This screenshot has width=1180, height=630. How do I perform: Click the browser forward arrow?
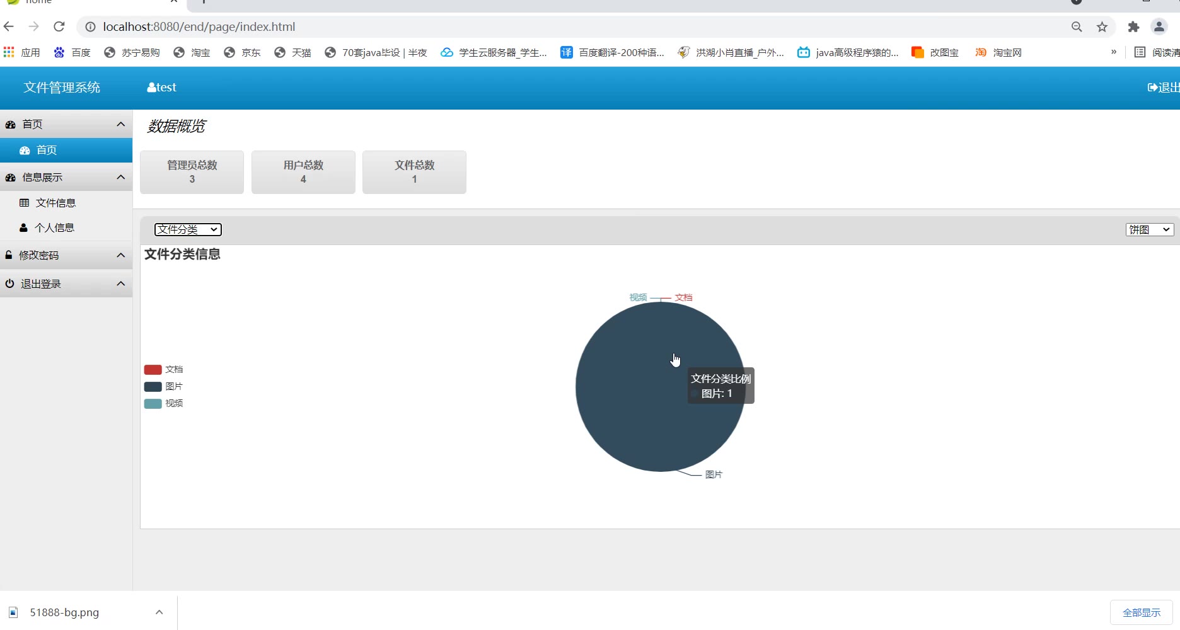point(34,26)
